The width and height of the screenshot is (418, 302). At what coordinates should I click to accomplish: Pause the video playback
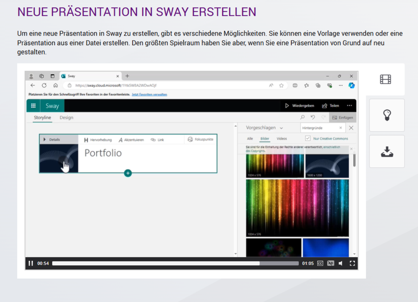[31, 263]
